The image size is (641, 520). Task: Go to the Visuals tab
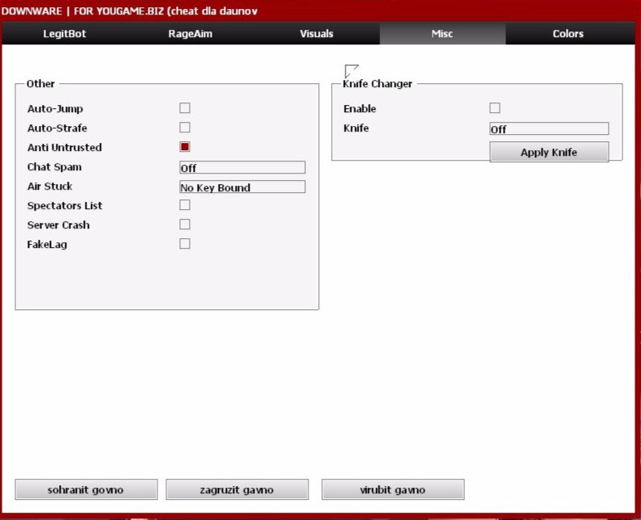pos(316,34)
